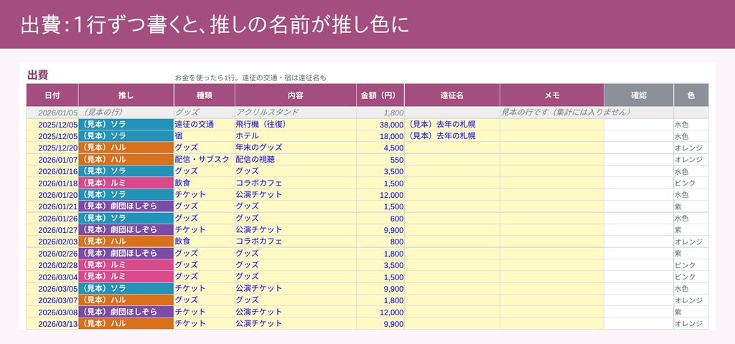The image size is (735, 344).
Task: Click the ハル cell in the 2026/03/07 row
Action: click(x=126, y=300)
